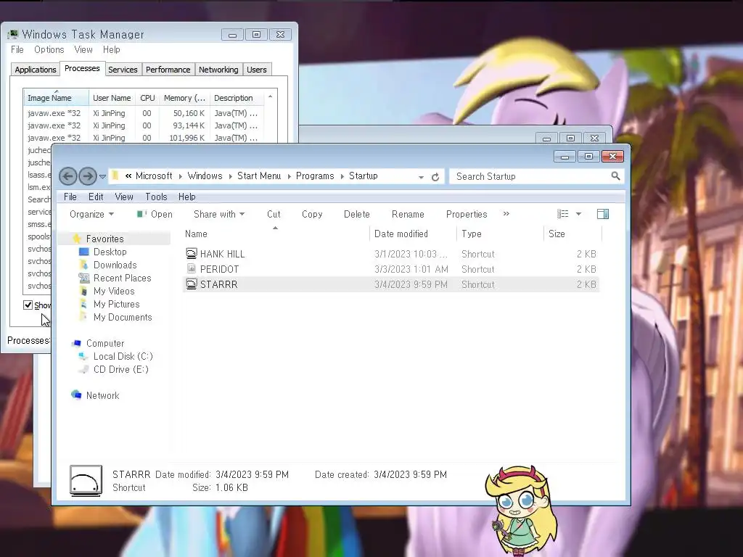The width and height of the screenshot is (743, 557).
Task: Click the search magnifier icon
Action: (x=615, y=176)
